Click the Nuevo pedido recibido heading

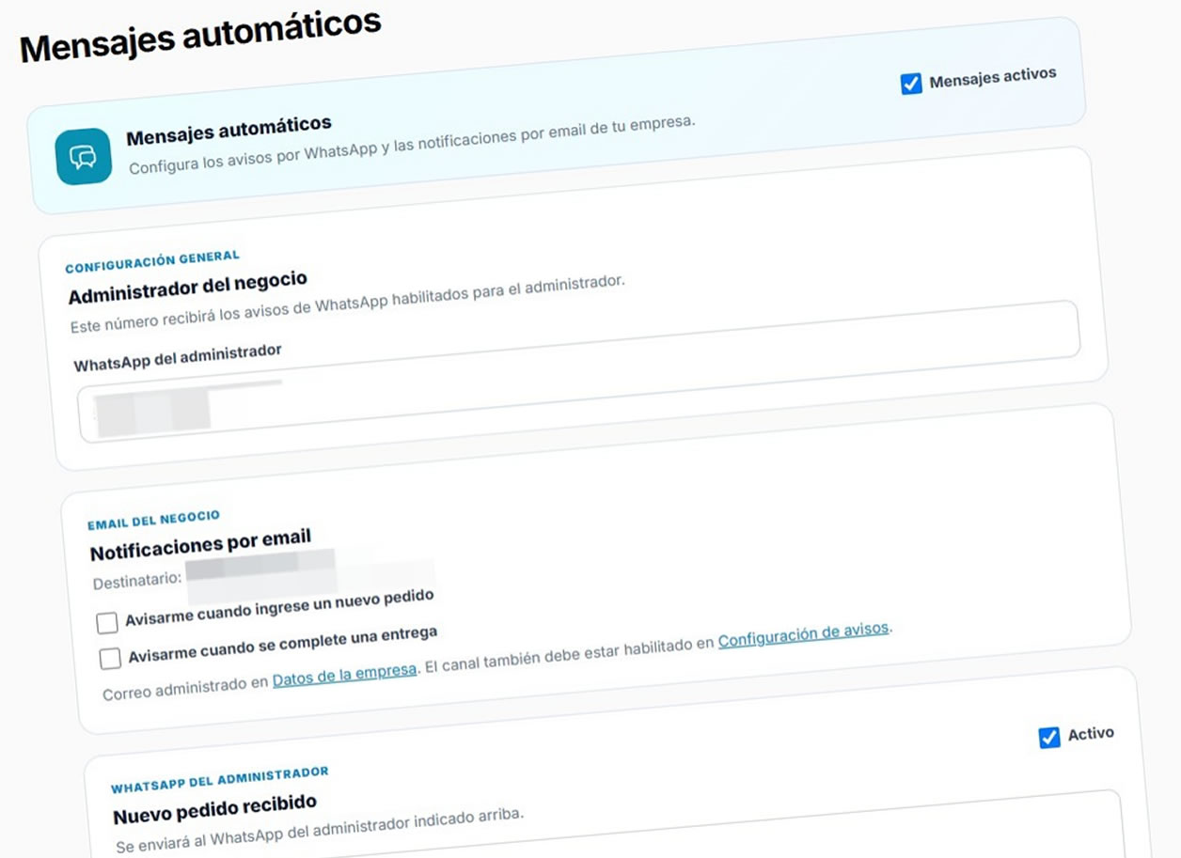point(214,807)
